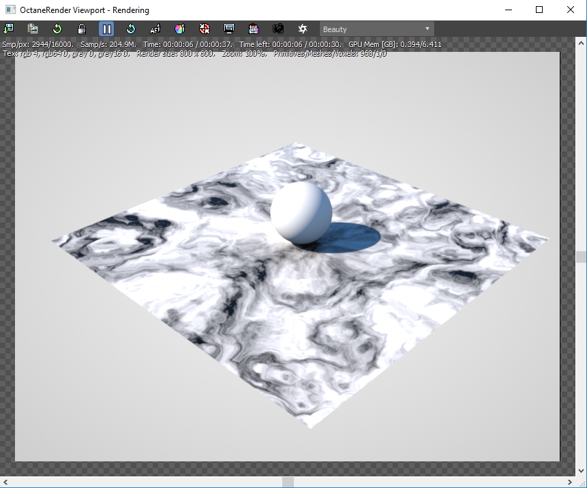This screenshot has width=587, height=488.
Task: Pause the active rendering
Action: coord(106,29)
